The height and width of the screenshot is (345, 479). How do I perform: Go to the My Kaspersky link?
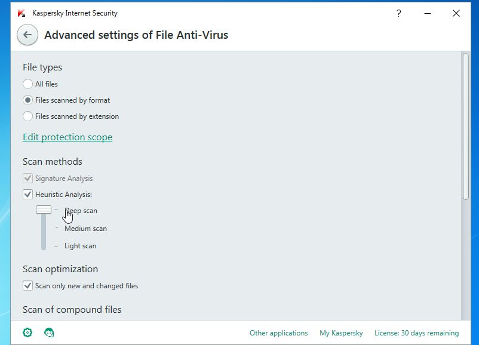(x=341, y=333)
